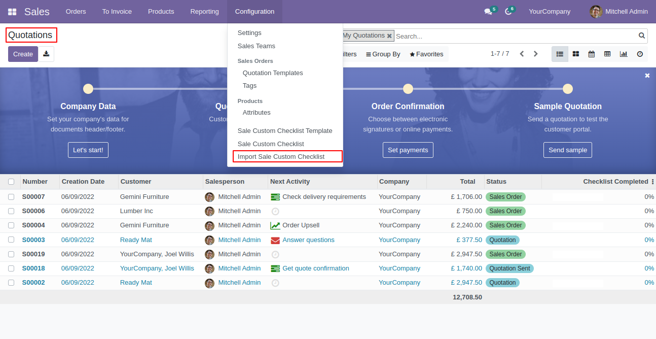Click clock activity icon in S00002 row
This screenshot has height=339, width=656.
[275, 283]
